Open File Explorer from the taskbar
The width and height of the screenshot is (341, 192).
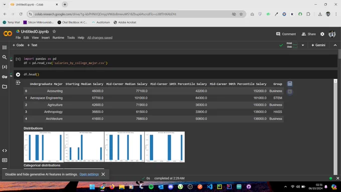(x=121, y=187)
